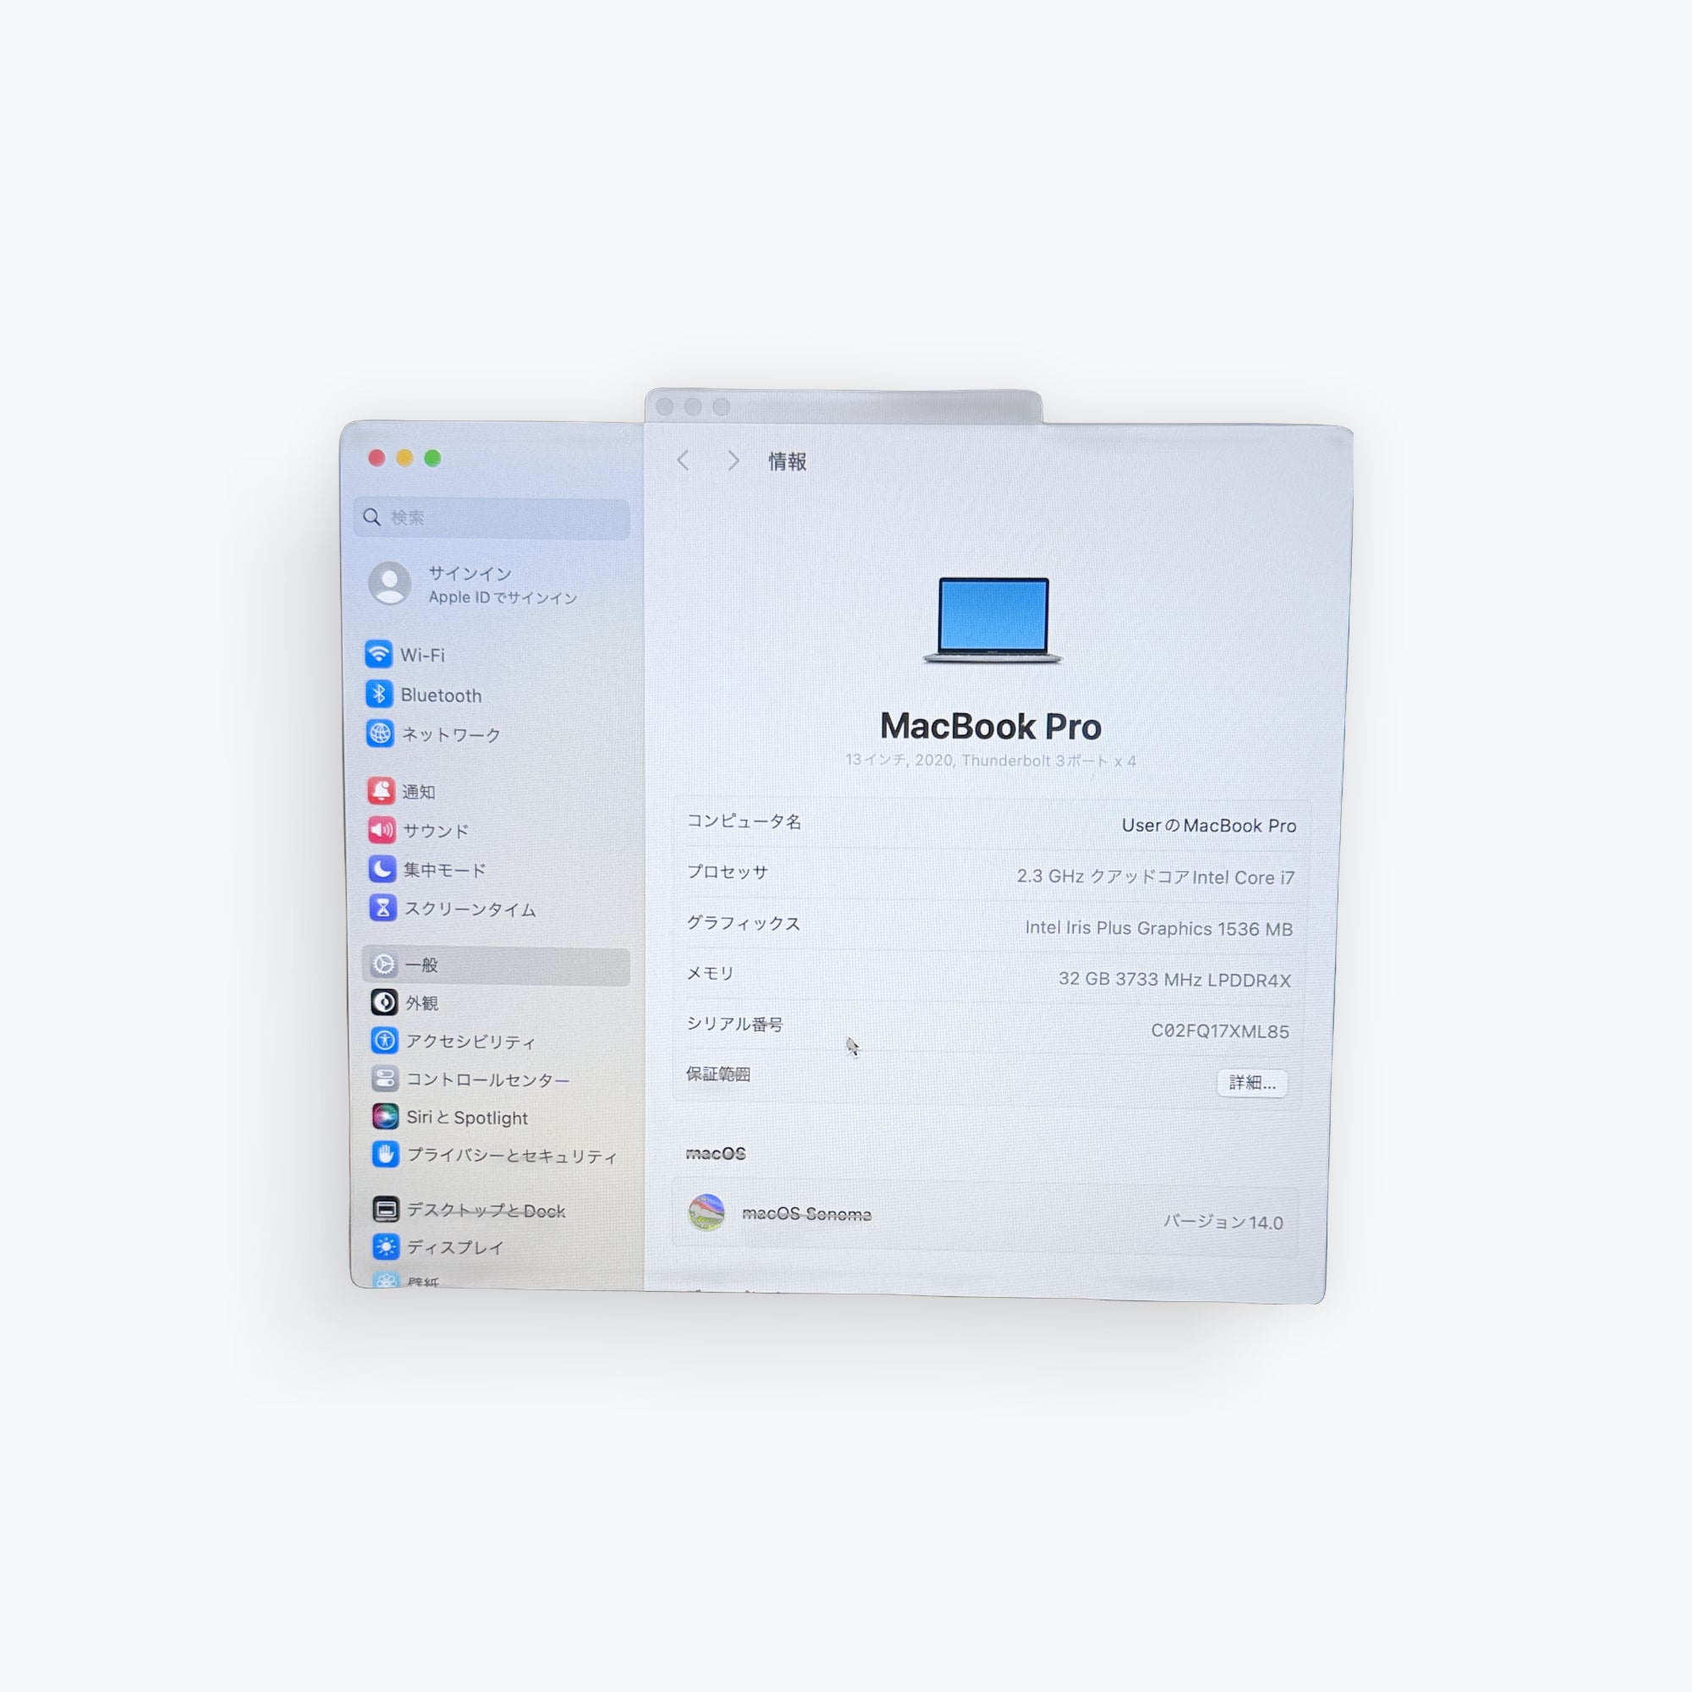Open アクセシビリティ icon

384,1041
